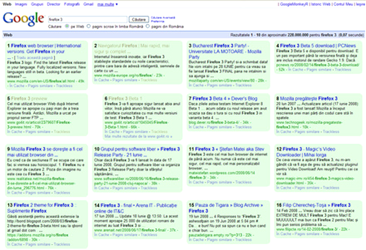Open Fotografii in the top navigation
This screenshot has height=250, width=366.
(x=72, y=4)
